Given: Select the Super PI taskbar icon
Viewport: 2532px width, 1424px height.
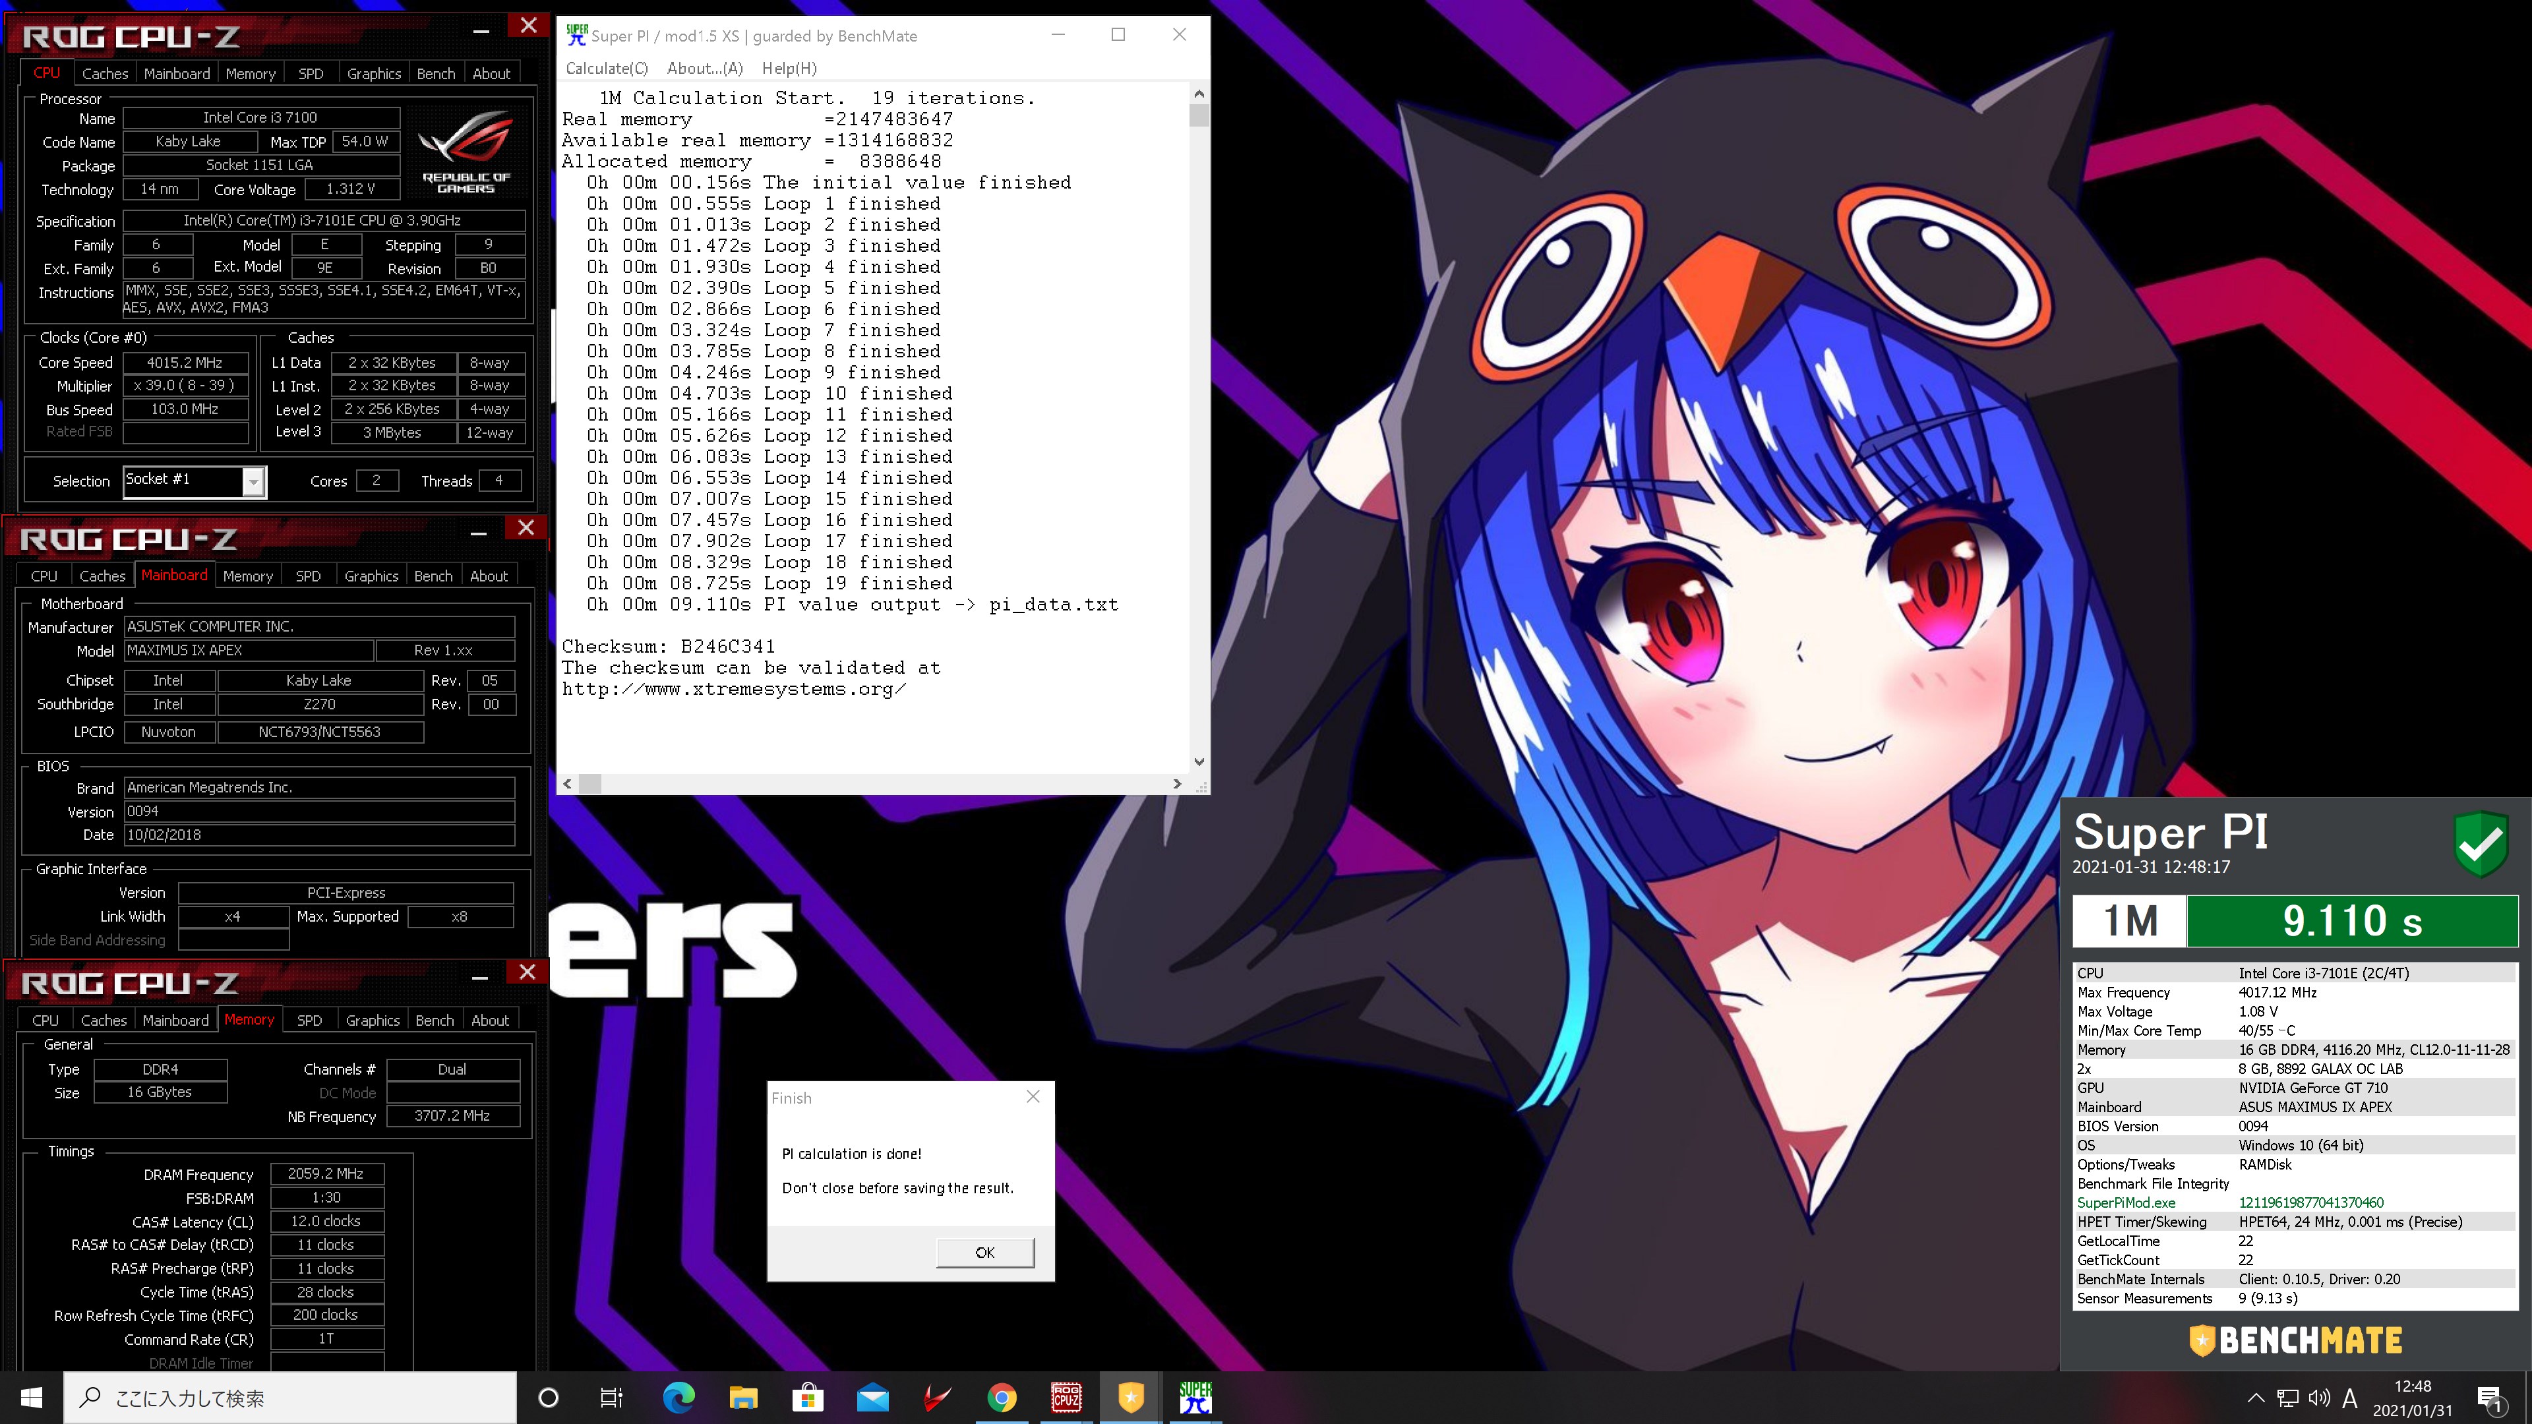Looking at the screenshot, I should (x=1196, y=1398).
